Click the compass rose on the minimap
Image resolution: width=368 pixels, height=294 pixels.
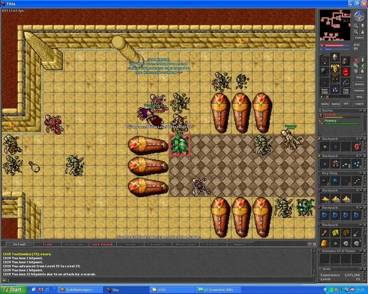[359, 16]
